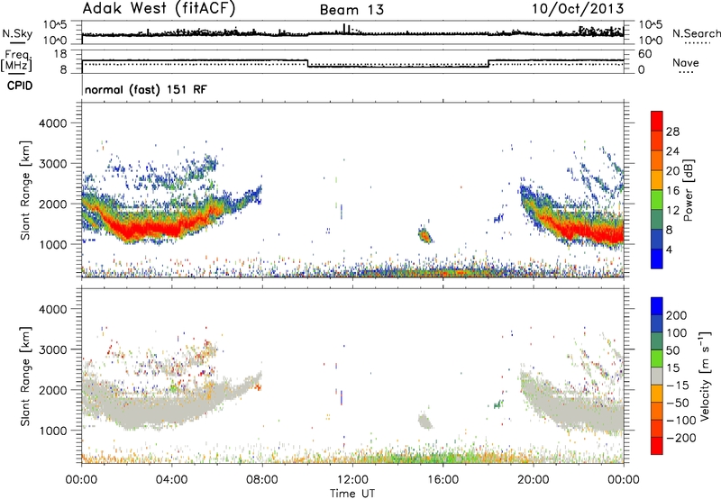721x499 pixels.
Task: Click the '16' tick on Power colorbar
Action: [x=672, y=191]
